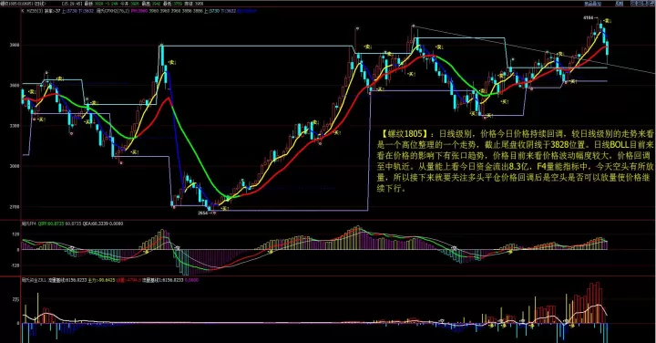Viewport: 656px width, 343px height.
Task: Click the 2万 axis label in the volume panel
Action: click(x=16, y=299)
